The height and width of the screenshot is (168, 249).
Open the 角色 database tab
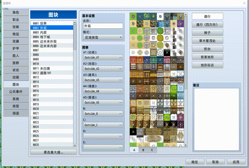(x=16, y=12)
